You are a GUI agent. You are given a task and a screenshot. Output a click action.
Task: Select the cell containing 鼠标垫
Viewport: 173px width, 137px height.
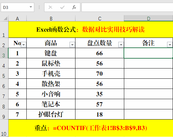pos(51,63)
